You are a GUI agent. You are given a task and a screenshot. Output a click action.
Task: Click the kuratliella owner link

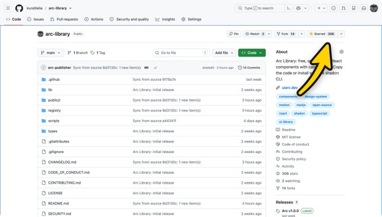(x=34, y=8)
